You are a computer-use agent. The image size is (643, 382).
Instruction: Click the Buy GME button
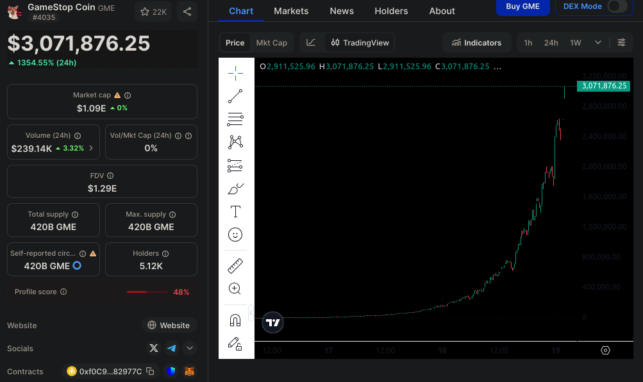[523, 7]
